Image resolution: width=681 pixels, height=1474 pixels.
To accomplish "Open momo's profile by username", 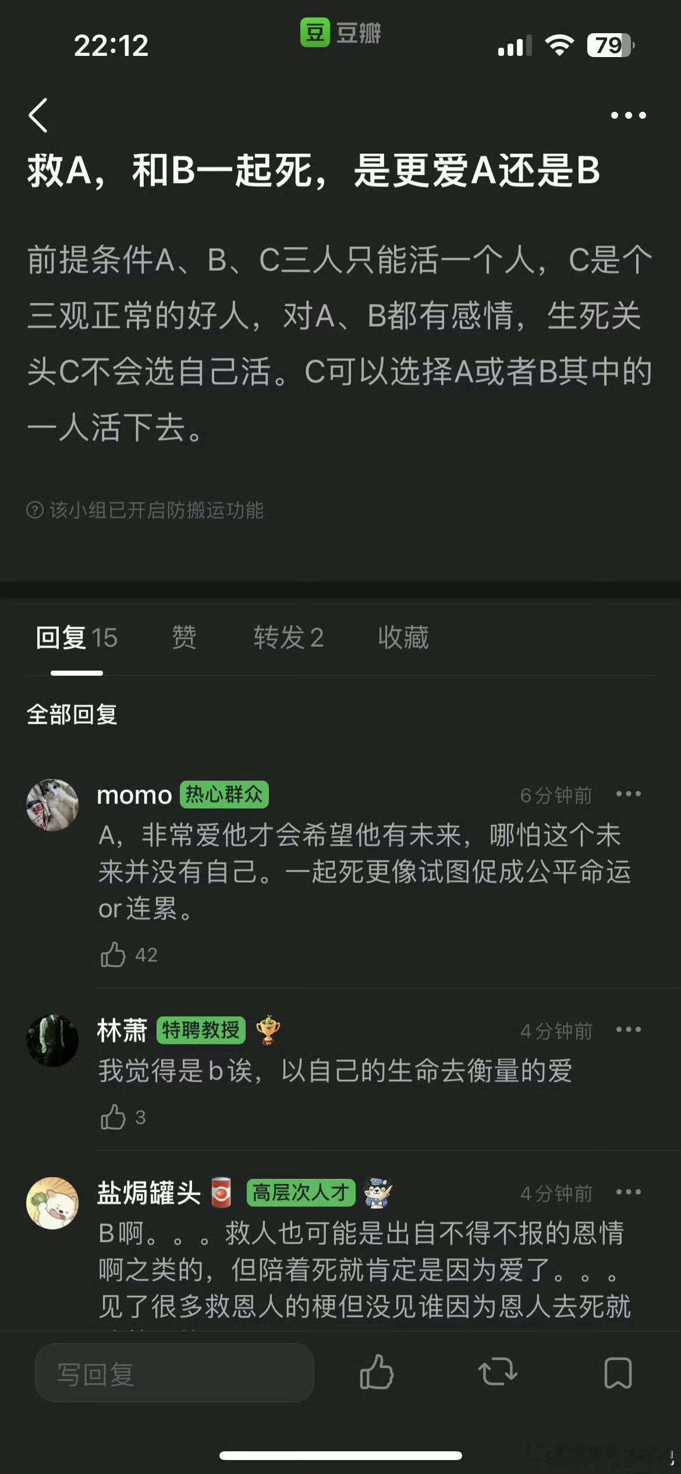I will 134,795.
